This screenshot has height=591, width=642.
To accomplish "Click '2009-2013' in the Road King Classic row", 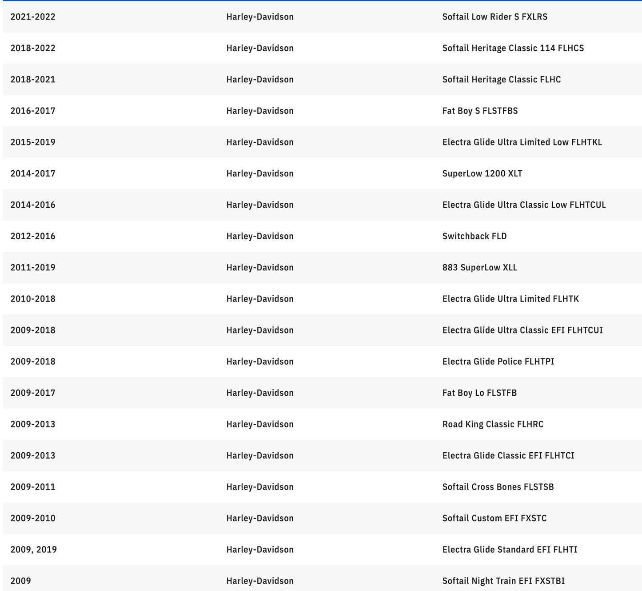I will [x=33, y=424].
